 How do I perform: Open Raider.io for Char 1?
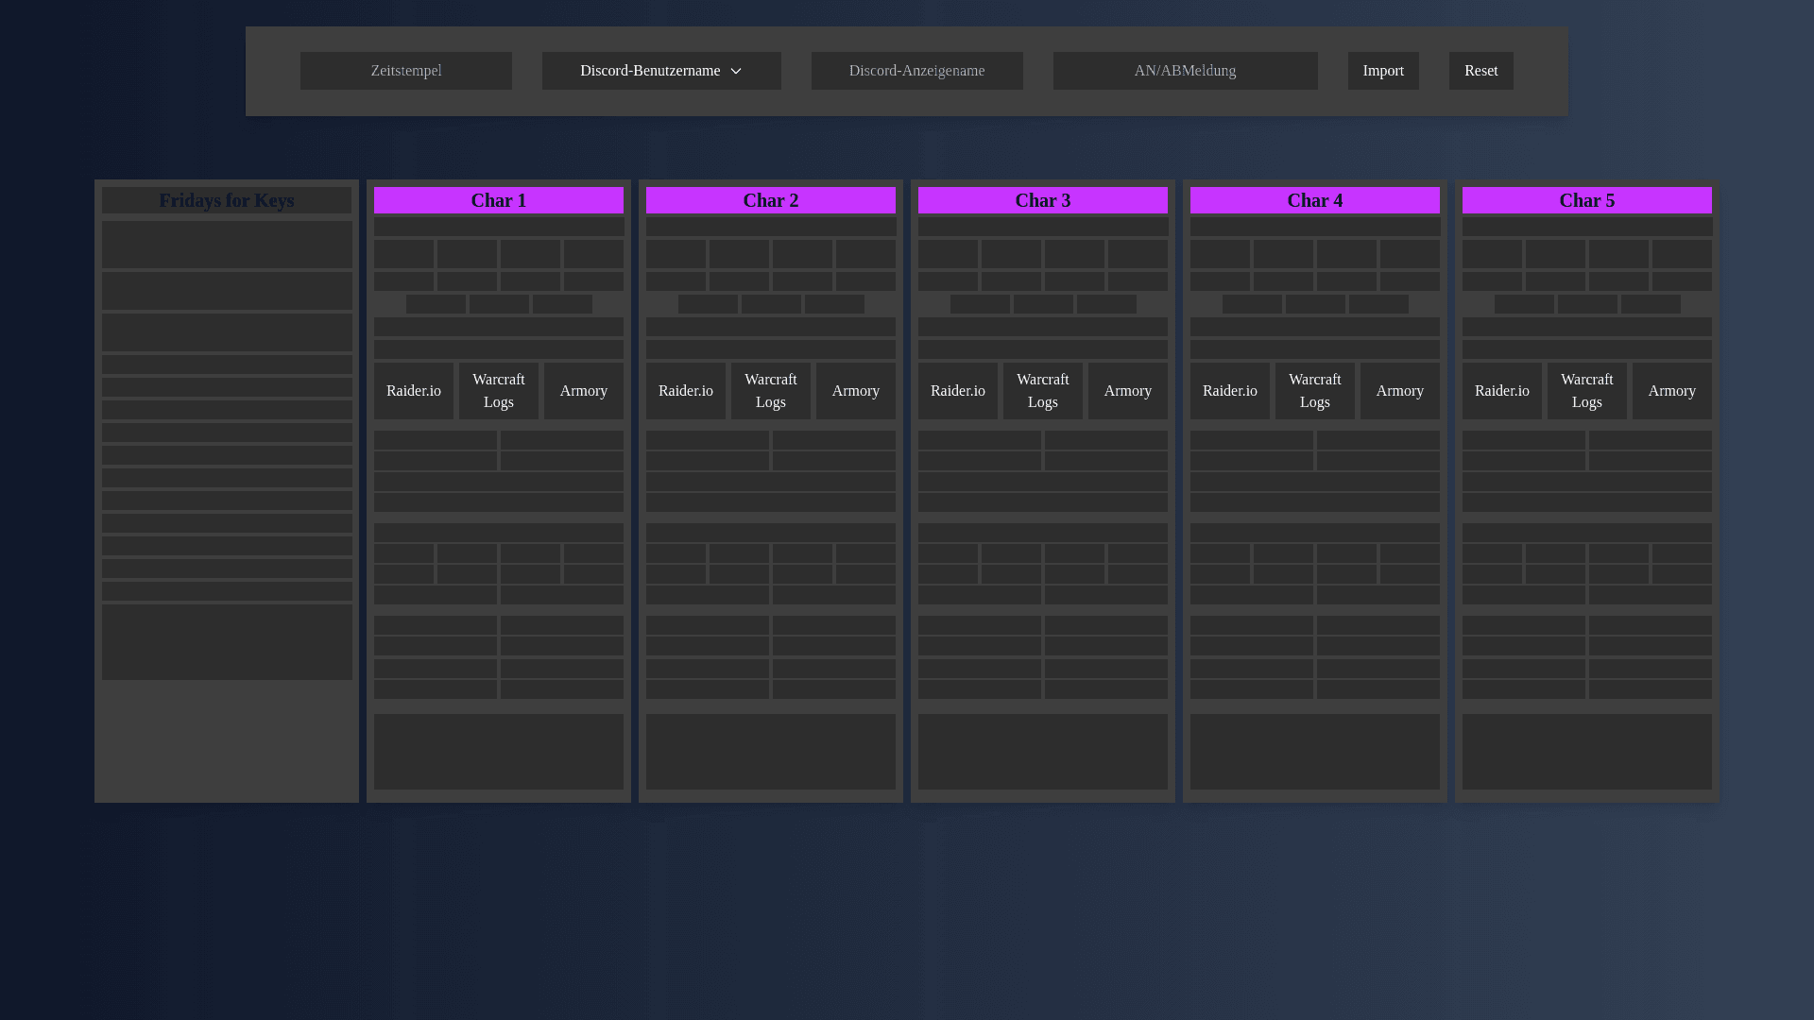click(x=413, y=390)
